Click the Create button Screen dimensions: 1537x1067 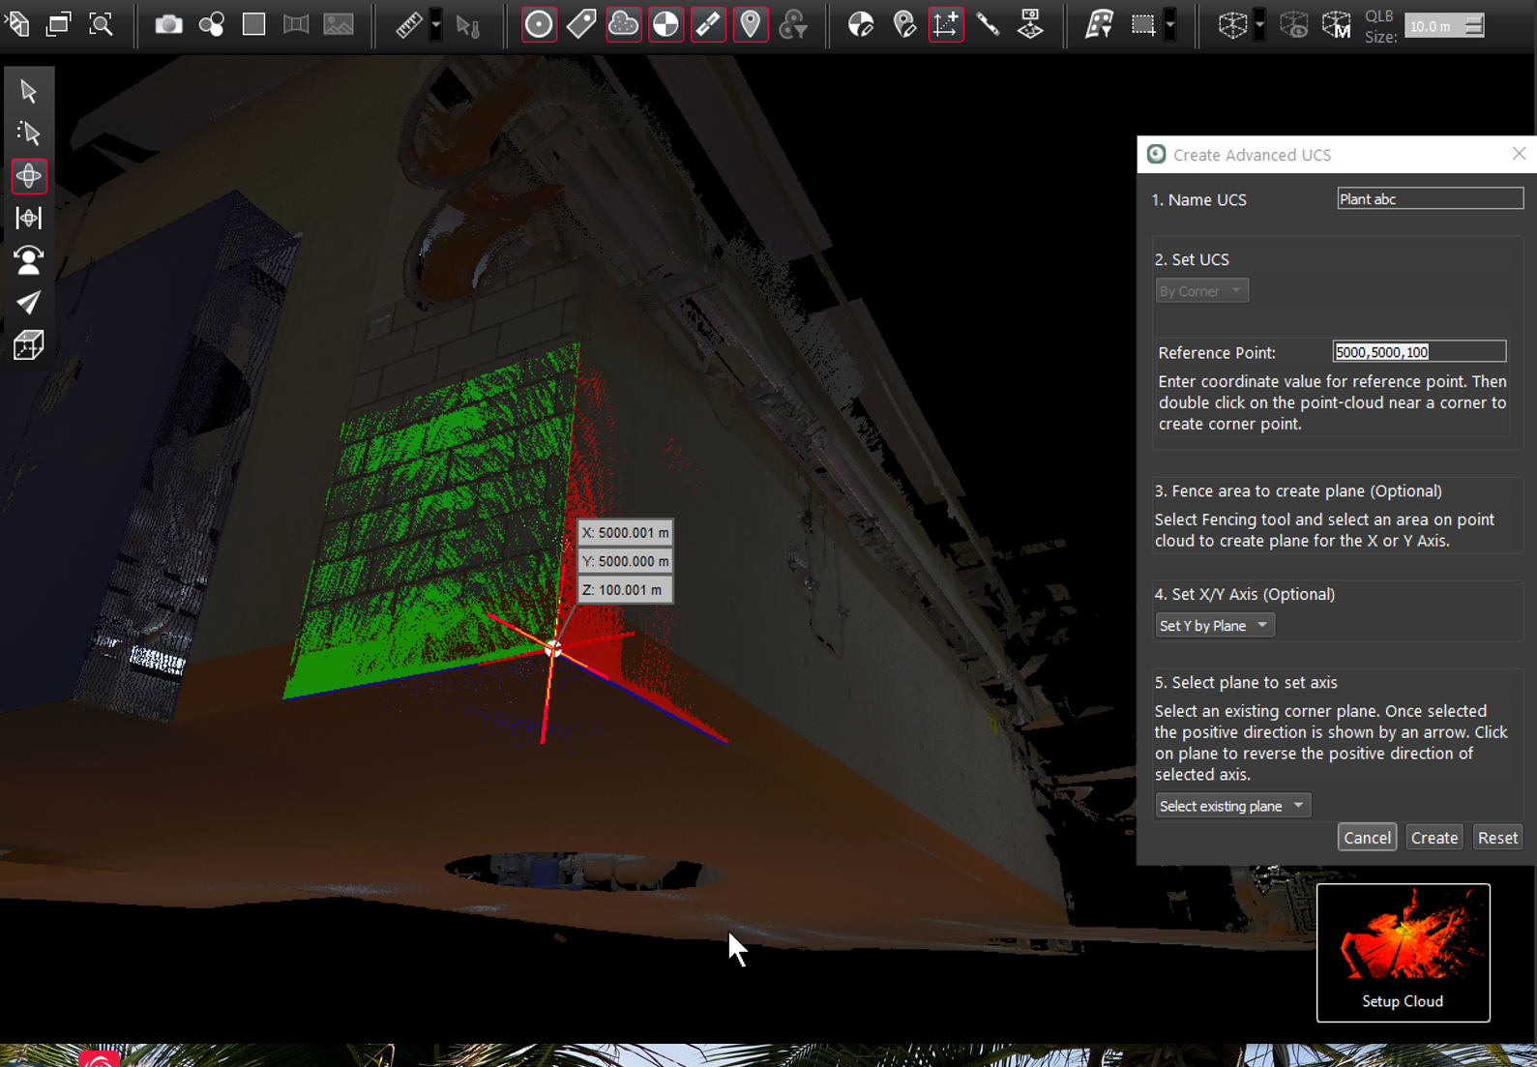click(1434, 838)
